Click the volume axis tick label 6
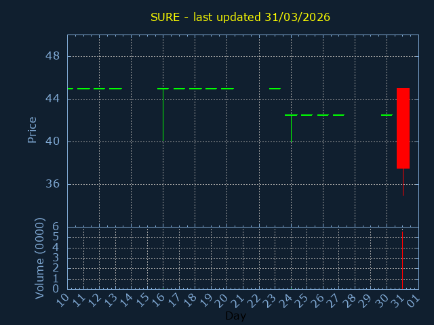This screenshot has width=434, height=325. point(56,227)
